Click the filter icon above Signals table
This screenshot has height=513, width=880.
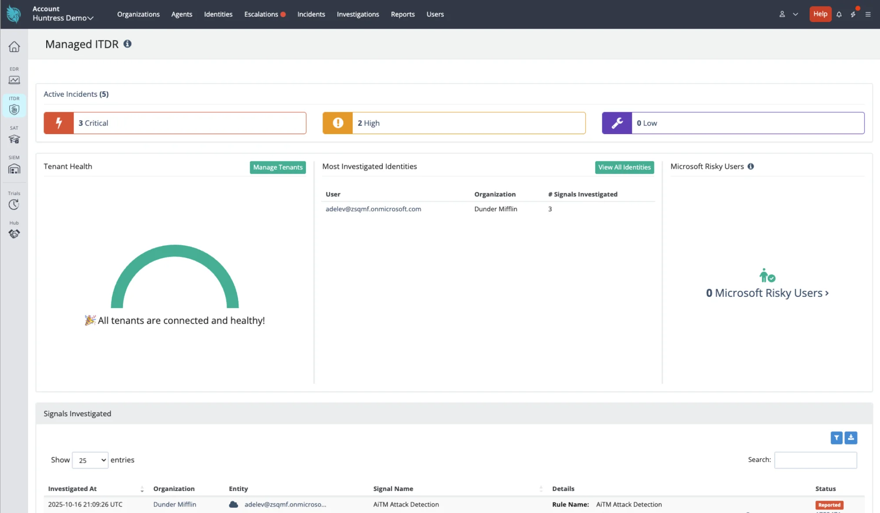click(836, 438)
